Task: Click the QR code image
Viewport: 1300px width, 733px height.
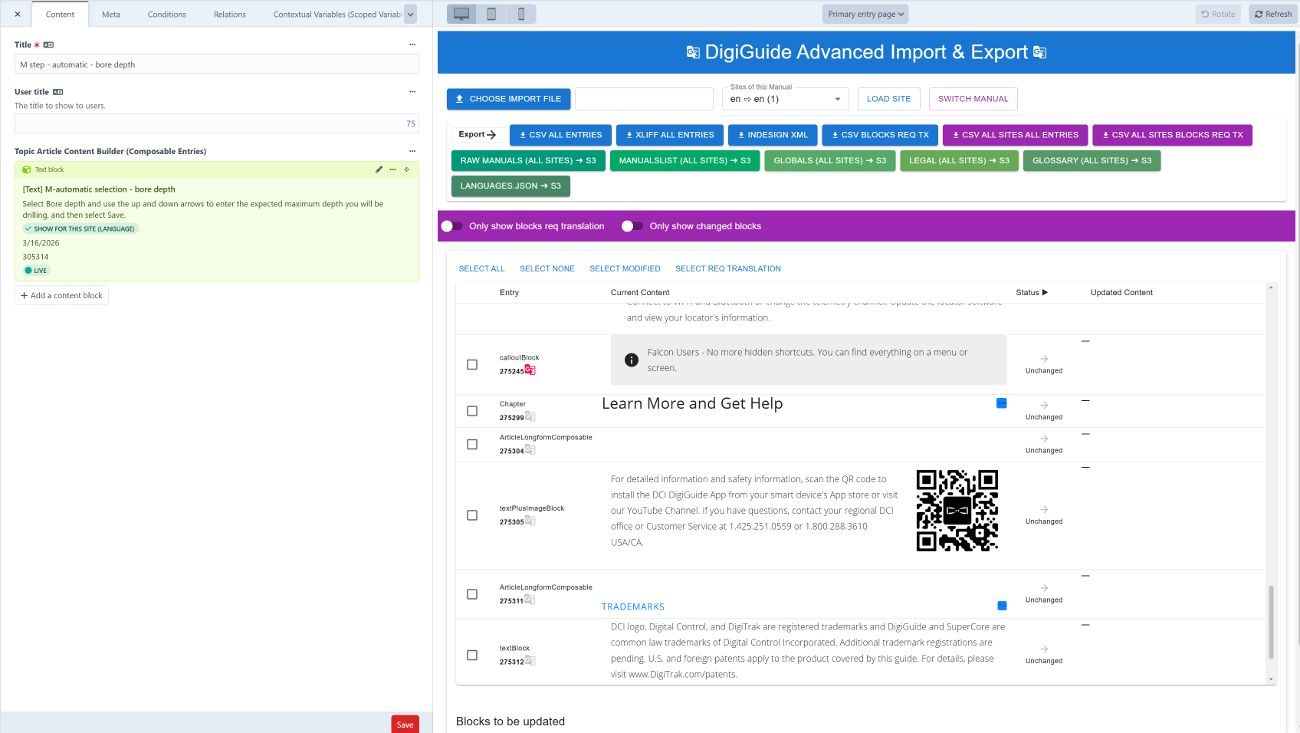Action: (x=957, y=511)
